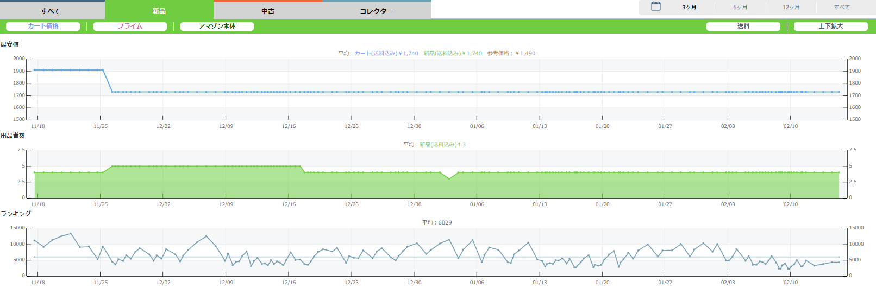The width and height of the screenshot is (876, 288).
Task: Select the コレクター tab
Action: [x=376, y=11]
